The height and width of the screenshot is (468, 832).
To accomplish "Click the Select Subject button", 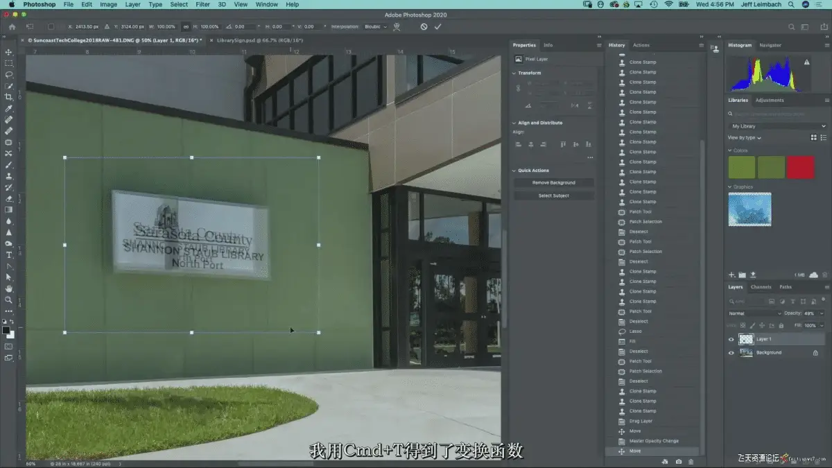I will 553,196.
